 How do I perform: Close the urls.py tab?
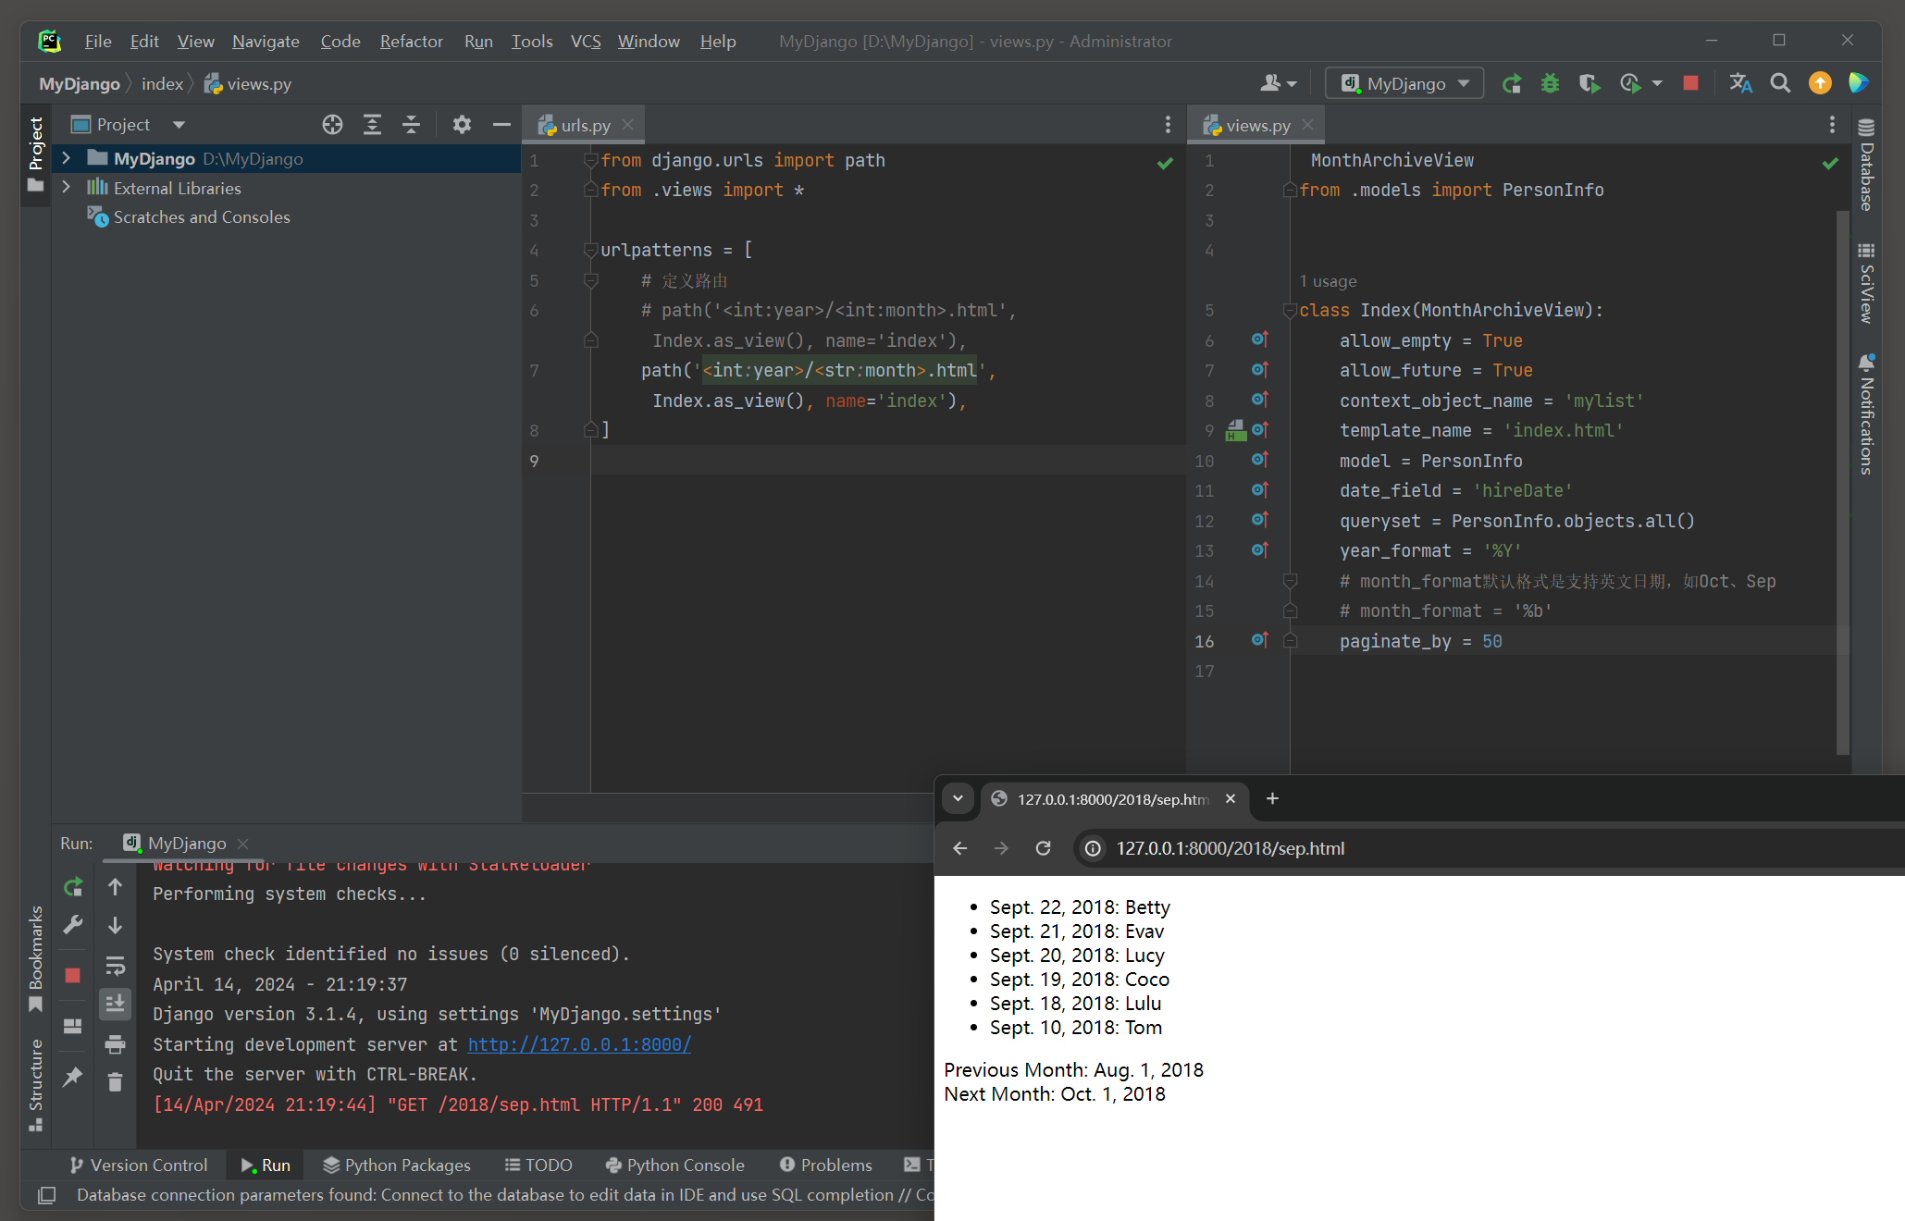tap(628, 125)
